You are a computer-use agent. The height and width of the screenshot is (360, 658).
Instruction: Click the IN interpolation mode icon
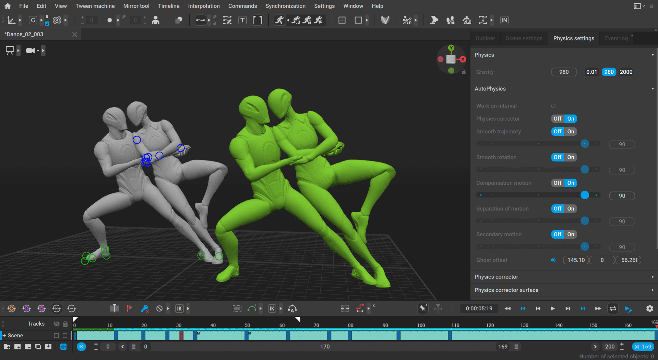point(504,20)
